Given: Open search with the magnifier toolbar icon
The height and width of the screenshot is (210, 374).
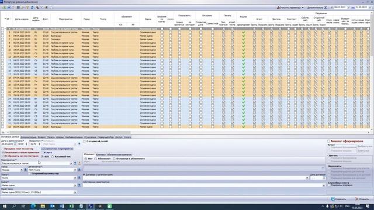Looking at the screenshot, I should coord(23,8).
